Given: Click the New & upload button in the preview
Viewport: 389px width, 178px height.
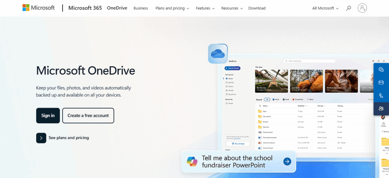Looking at the screenshot, I should [x=232, y=68].
